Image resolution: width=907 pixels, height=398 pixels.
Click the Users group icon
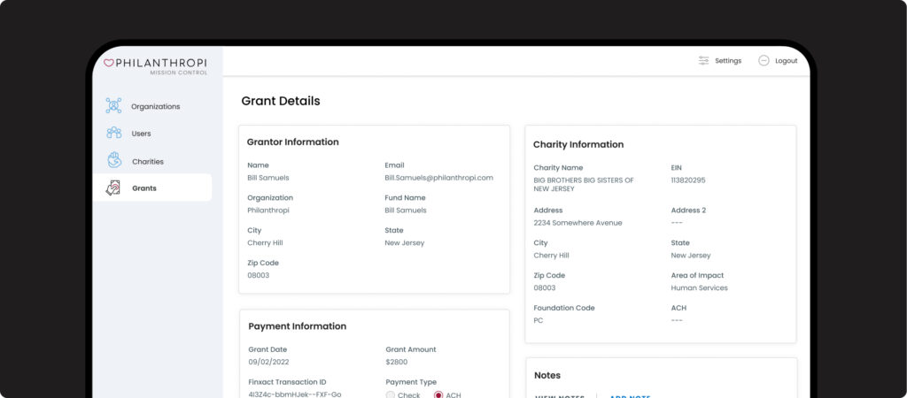tap(113, 134)
